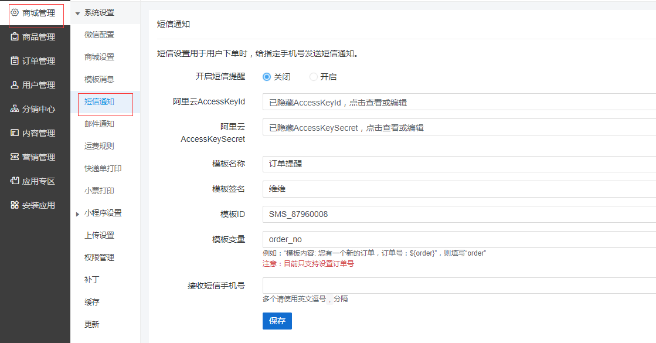The image size is (656, 343).
Task: Select the 关闭 radio option
Action: 267,77
